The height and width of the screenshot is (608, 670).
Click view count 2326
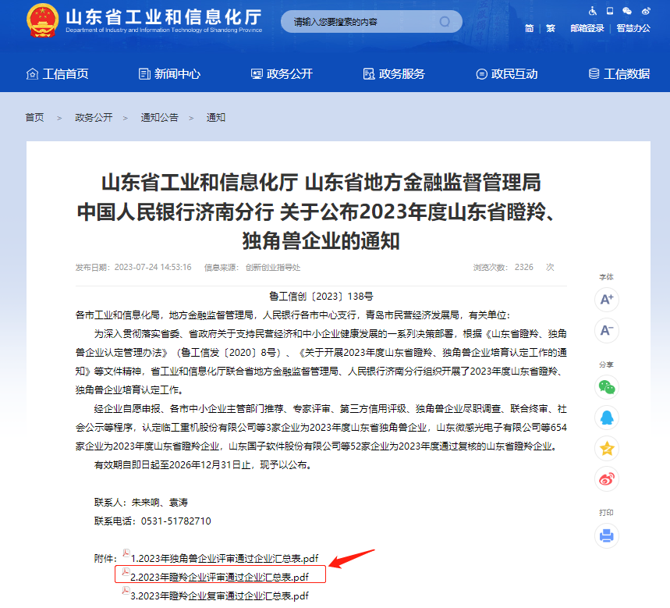tap(524, 267)
